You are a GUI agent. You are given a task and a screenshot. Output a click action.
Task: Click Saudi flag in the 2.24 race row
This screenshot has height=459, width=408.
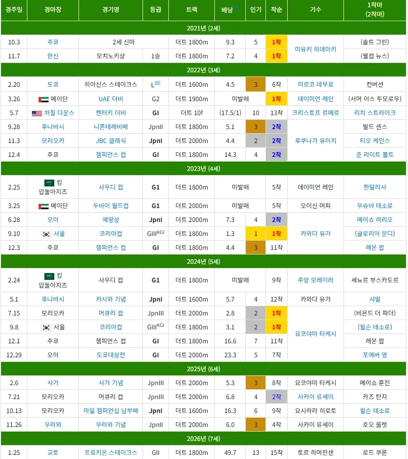(49, 276)
